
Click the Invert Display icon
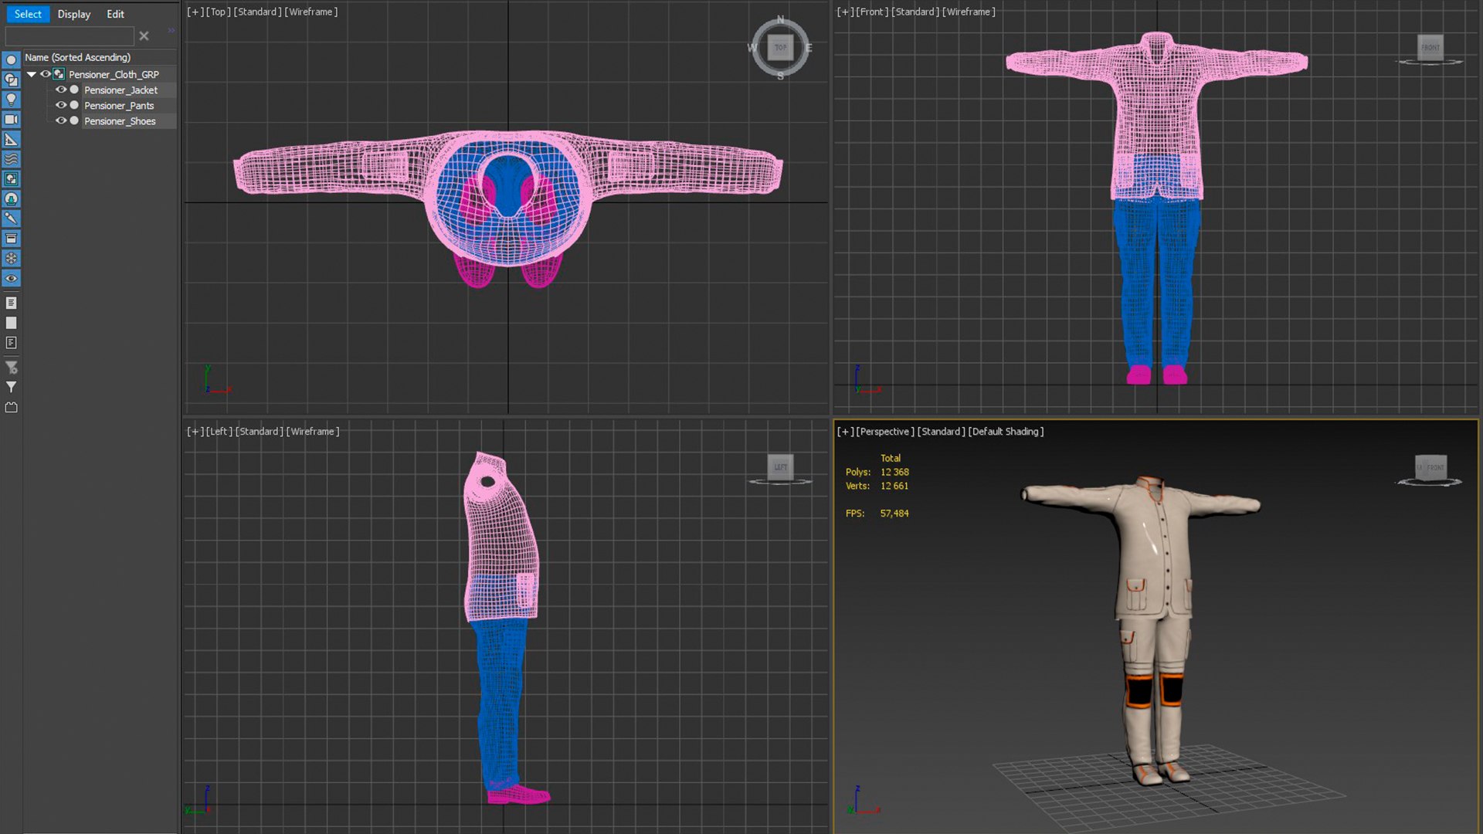(x=11, y=343)
